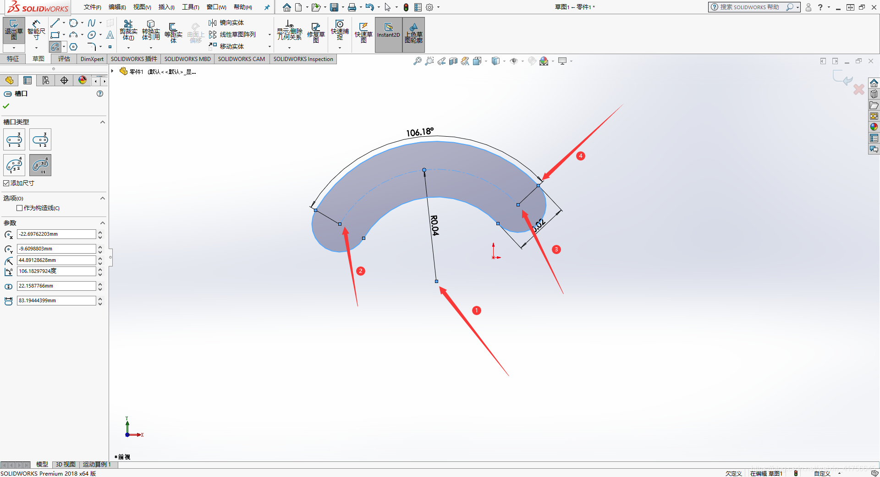The image size is (880, 477).
Task: Open the DisplayManager color-ball tab icon
Action: 82,80
